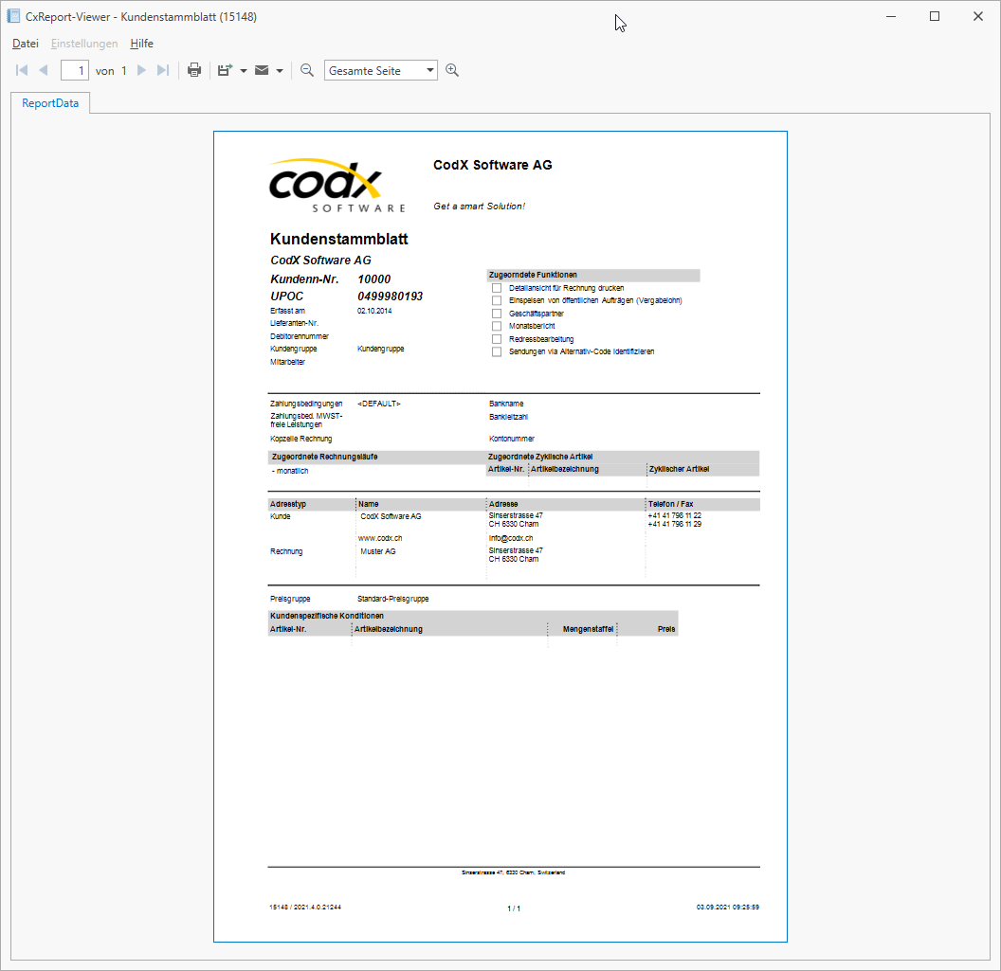Click the previous page arrow

click(x=44, y=69)
